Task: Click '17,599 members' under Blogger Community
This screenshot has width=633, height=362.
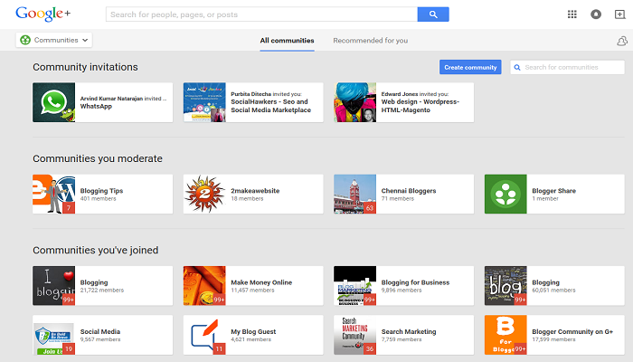Action: click(x=553, y=339)
